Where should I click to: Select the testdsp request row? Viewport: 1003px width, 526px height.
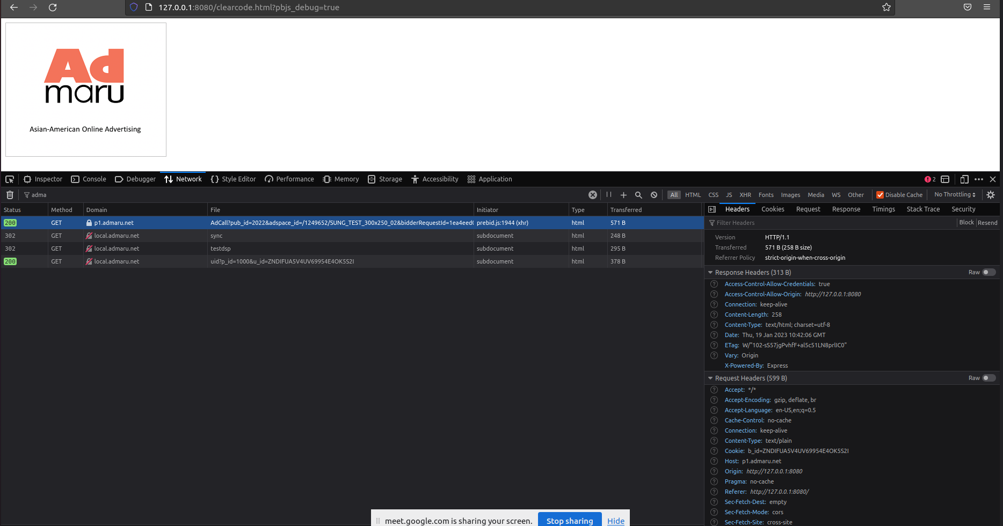(352, 249)
